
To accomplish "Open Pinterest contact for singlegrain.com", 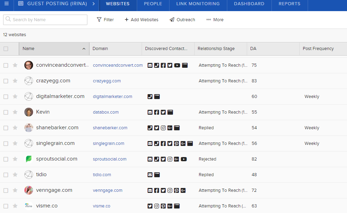I will (x=176, y=144).
